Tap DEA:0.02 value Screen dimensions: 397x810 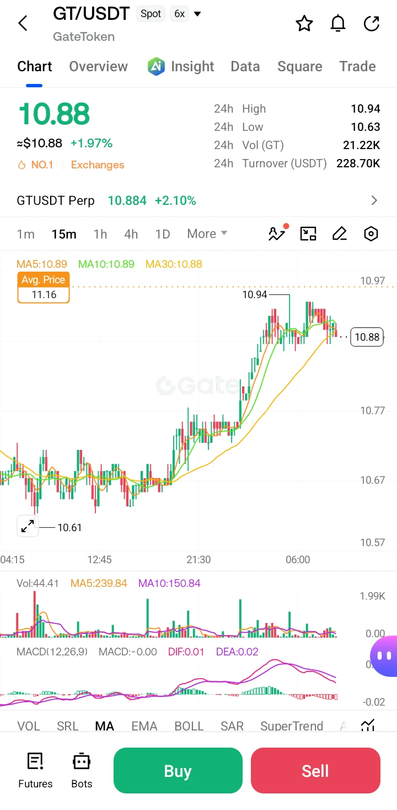pos(237,652)
